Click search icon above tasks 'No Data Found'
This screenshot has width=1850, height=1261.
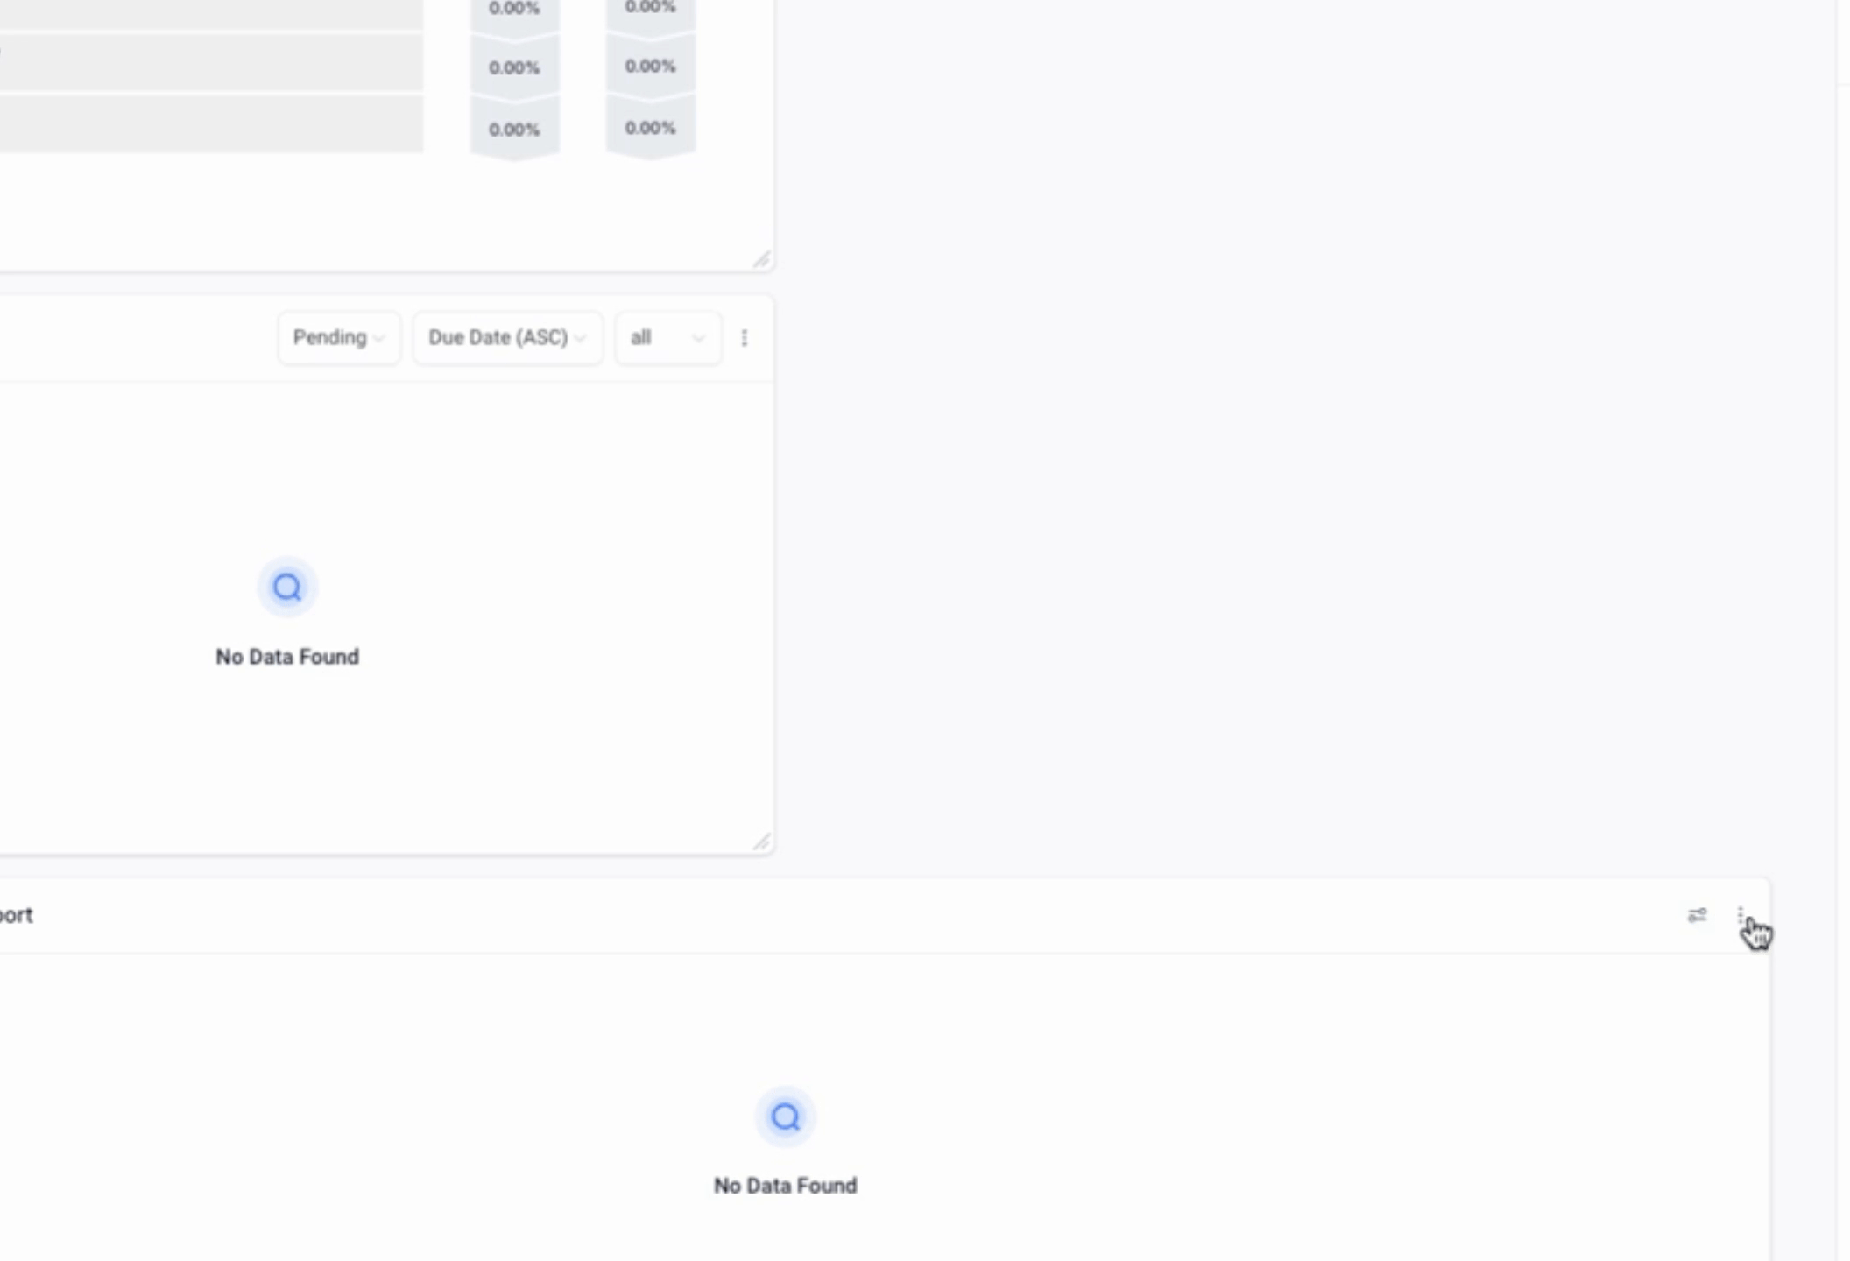[x=287, y=587]
